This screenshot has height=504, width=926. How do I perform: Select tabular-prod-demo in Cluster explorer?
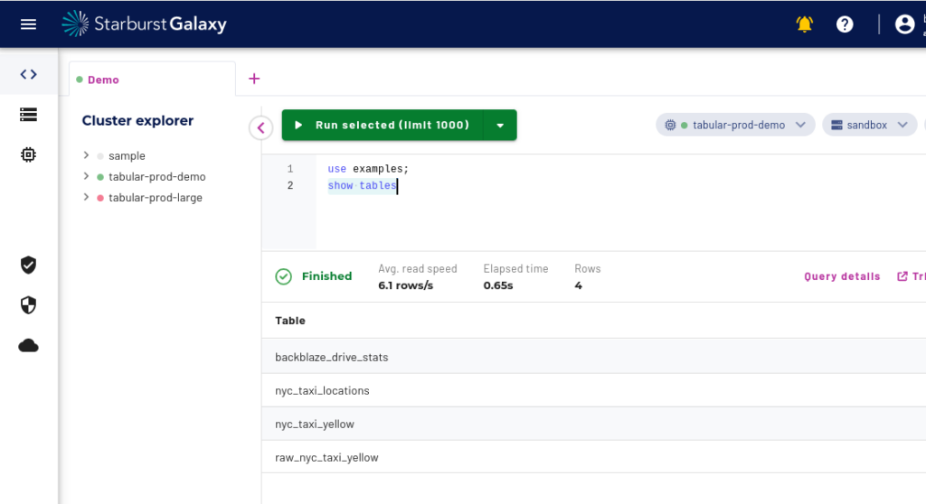tap(157, 176)
